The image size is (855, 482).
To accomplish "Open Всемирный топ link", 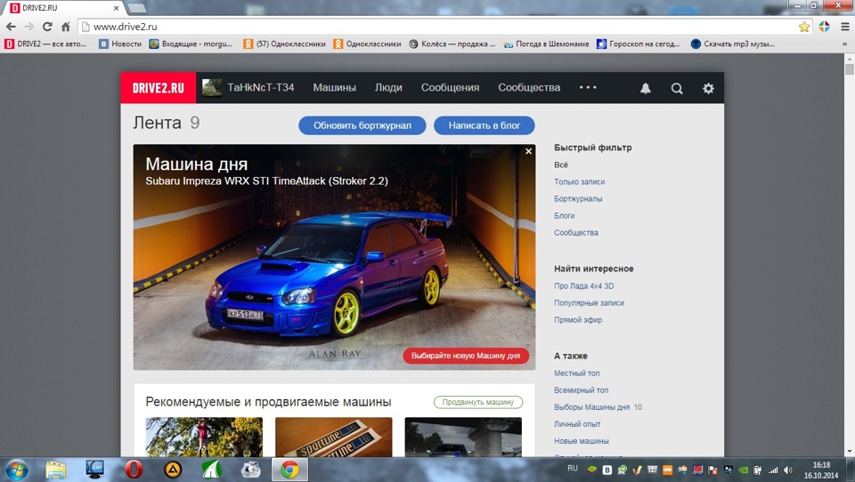I will click(582, 390).
